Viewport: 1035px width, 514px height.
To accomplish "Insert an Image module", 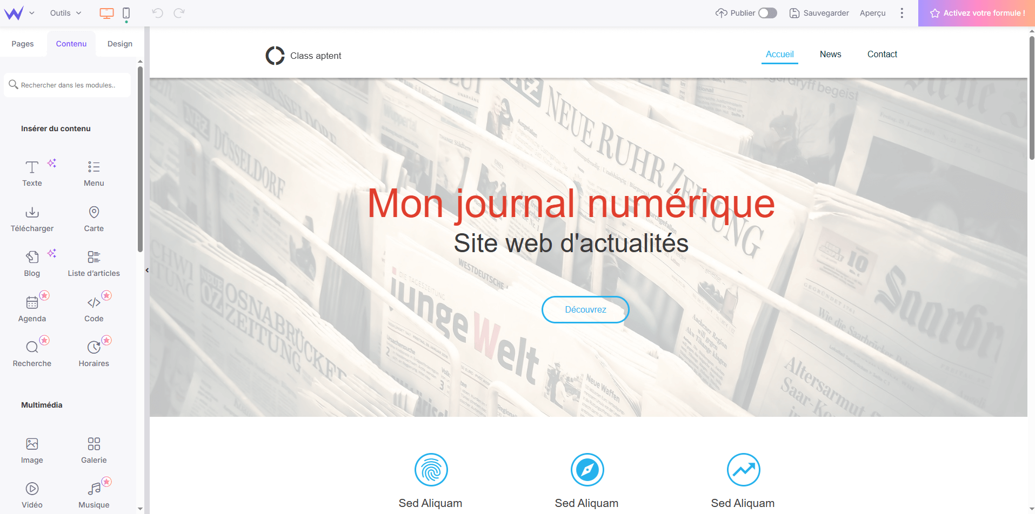I will 32,450.
